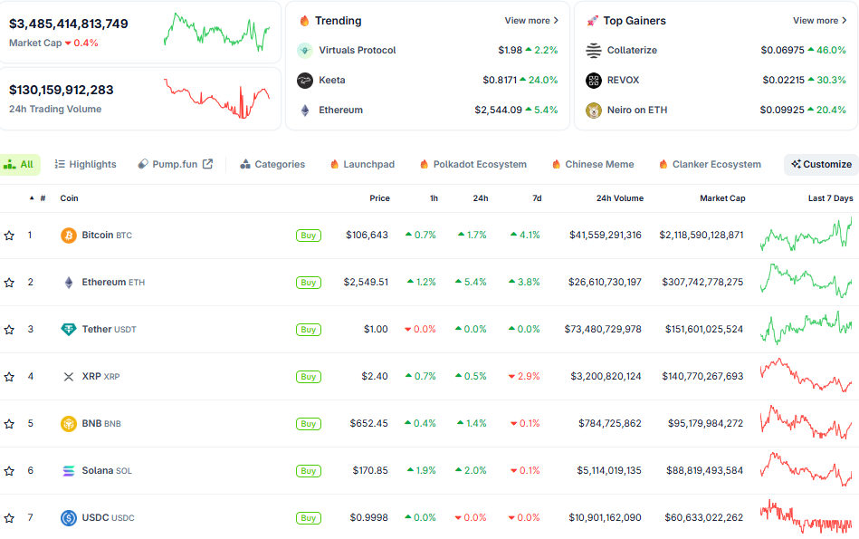The height and width of the screenshot is (539, 859).
Task: Star Bitcoin to add to watchlist
Action: point(9,236)
